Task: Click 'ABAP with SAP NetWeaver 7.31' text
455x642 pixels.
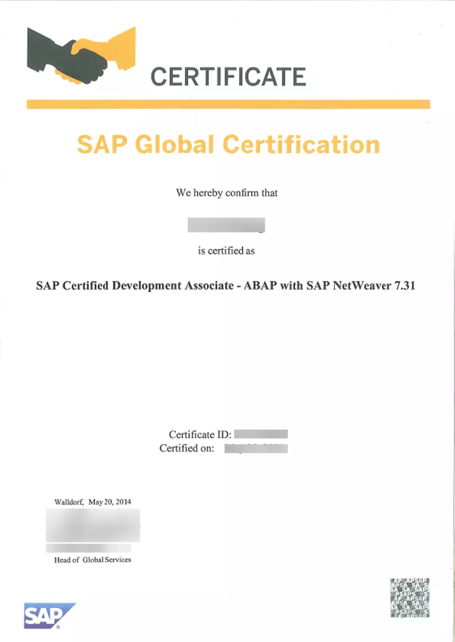Action: pos(329,286)
